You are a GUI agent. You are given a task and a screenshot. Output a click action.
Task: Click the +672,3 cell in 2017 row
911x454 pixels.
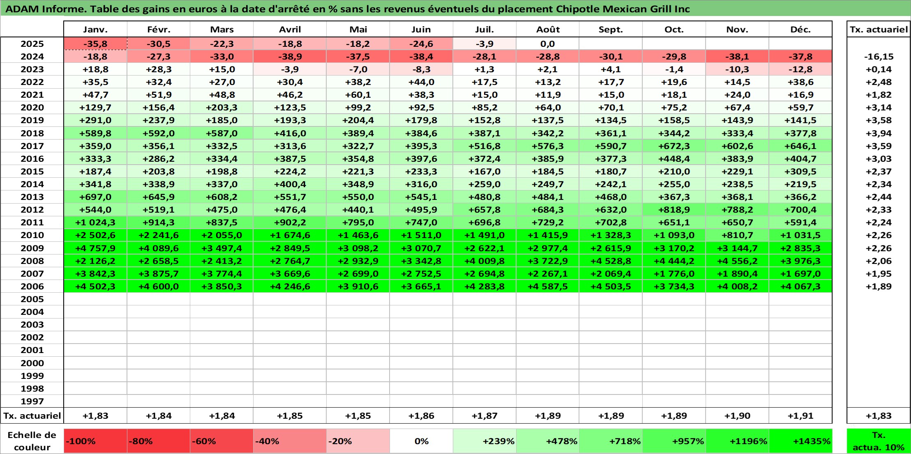click(674, 146)
